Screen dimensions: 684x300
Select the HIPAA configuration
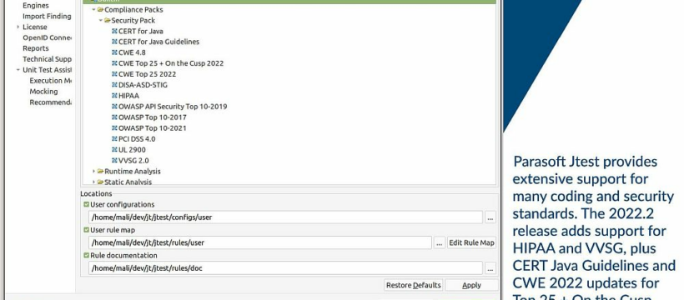(128, 96)
